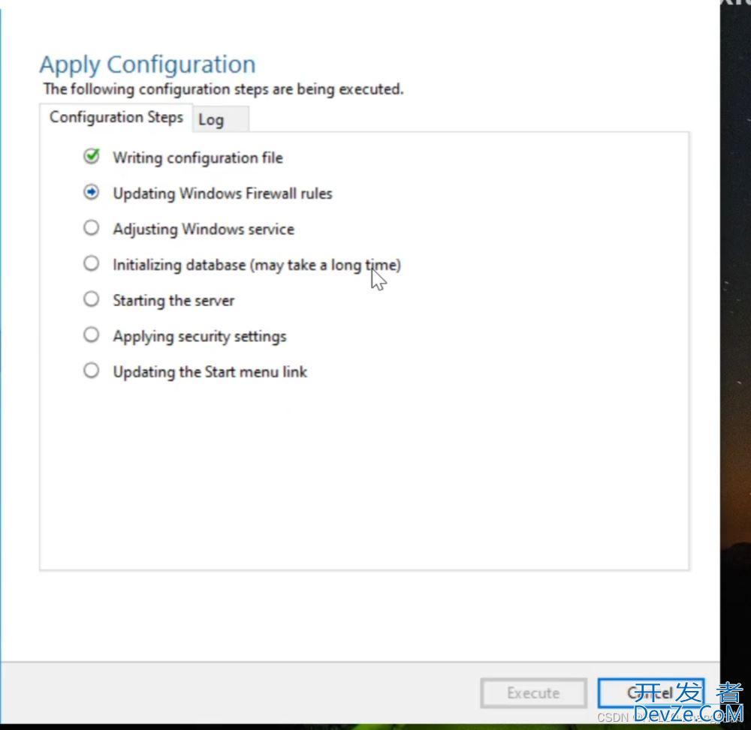This screenshot has height=730, width=751.
Task: Switch to the Log tab
Action: 221,119
